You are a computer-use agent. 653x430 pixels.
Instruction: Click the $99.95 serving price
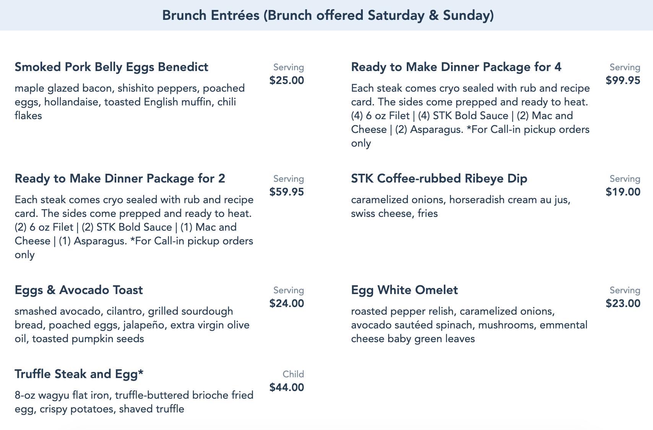click(x=623, y=81)
